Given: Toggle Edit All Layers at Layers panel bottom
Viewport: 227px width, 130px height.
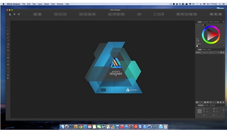Looking at the screenshot, I should (x=197, y=102).
